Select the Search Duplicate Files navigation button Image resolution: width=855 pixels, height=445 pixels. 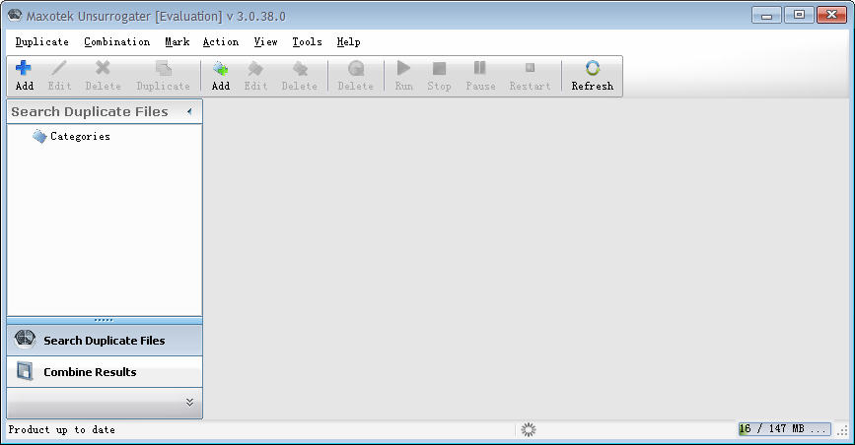click(x=104, y=341)
